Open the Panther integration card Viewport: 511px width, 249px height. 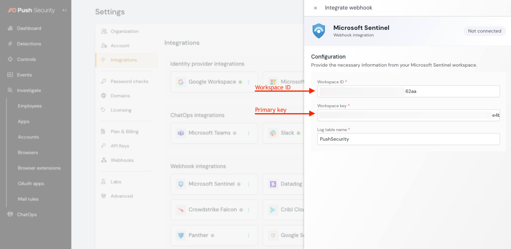214,236
